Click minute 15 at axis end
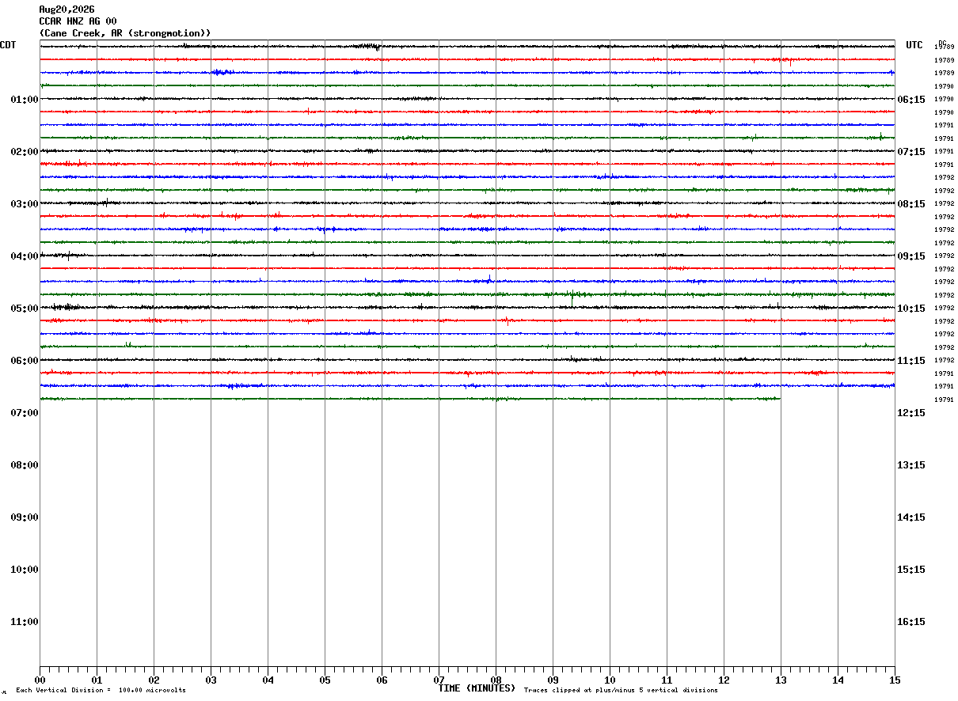This screenshot has height=701, width=958. click(895, 680)
